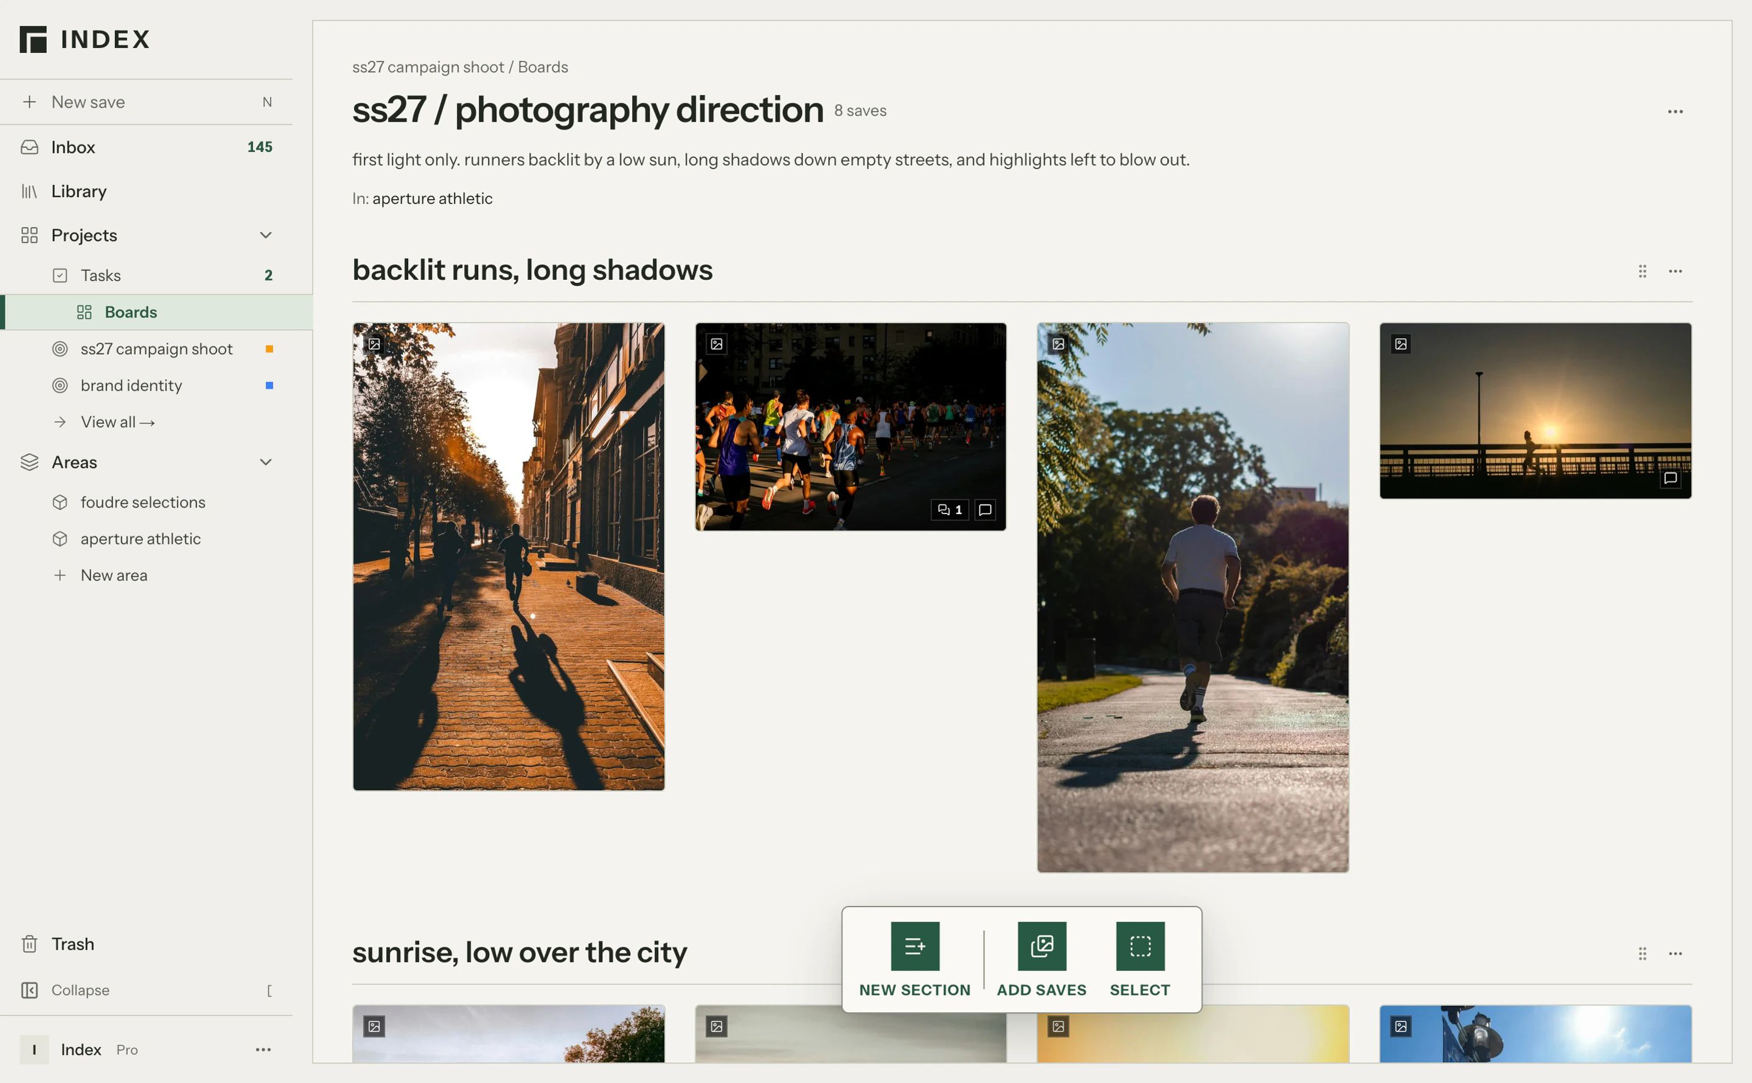Collapse the Areas section chevron
The height and width of the screenshot is (1083, 1752).
266,462
